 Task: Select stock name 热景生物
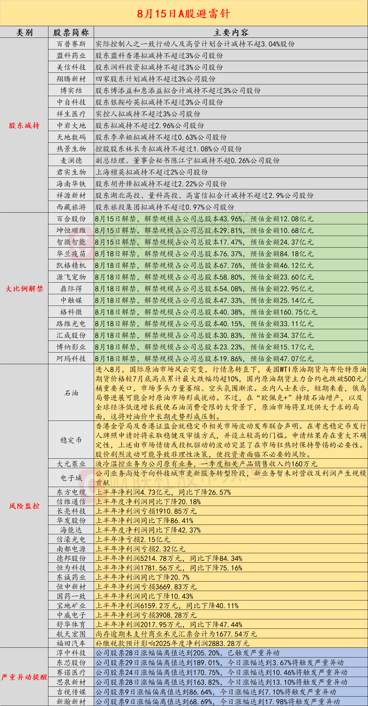(71, 149)
